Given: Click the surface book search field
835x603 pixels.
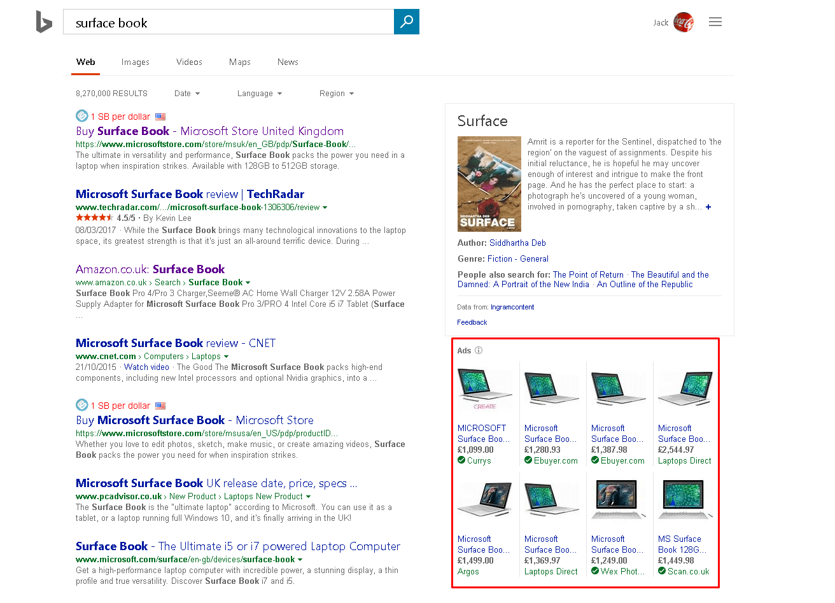Looking at the screenshot, I should tap(229, 22).
